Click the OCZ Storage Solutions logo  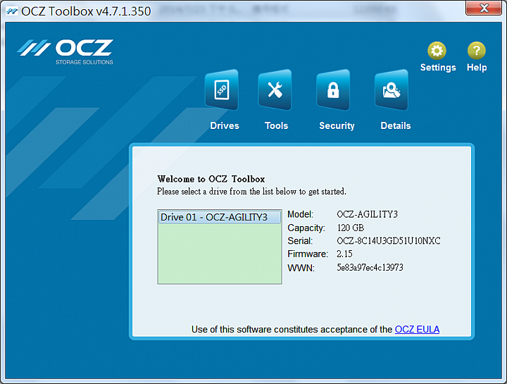pyautogui.click(x=65, y=51)
